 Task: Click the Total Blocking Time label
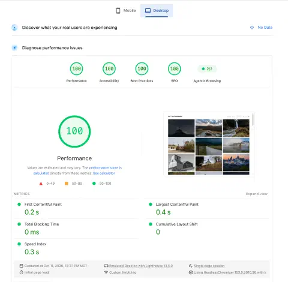tap(41, 224)
